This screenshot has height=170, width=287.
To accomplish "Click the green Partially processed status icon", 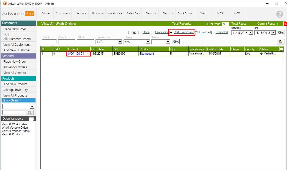I will click(261, 54).
